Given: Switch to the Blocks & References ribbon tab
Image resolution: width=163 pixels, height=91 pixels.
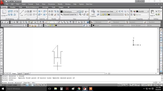Looking at the screenshot, I should 32,7.
